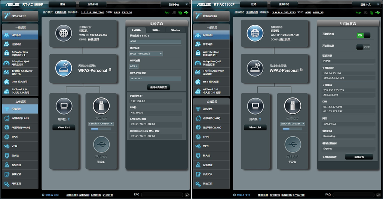This screenshot has height=199, width=383.
Task: Expand the 授权方式 WPA2-Personal dropdown
Action: (146, 54)
